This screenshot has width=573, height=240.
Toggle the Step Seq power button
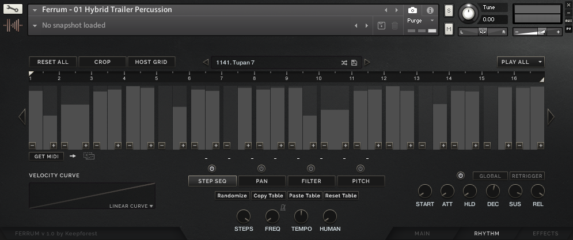coord(211,168)
